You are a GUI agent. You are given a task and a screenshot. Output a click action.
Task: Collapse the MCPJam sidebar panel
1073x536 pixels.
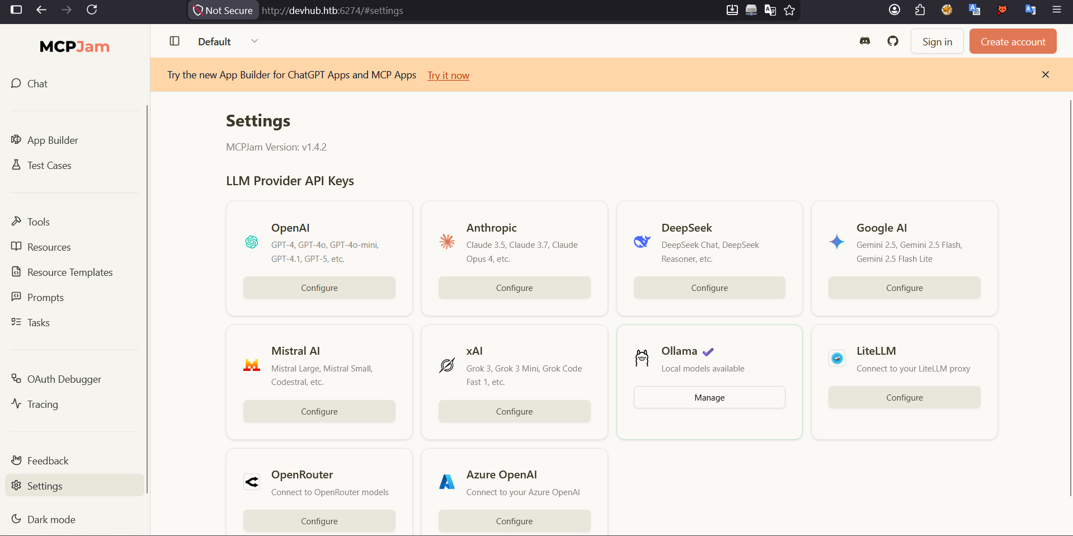point(175,41)
